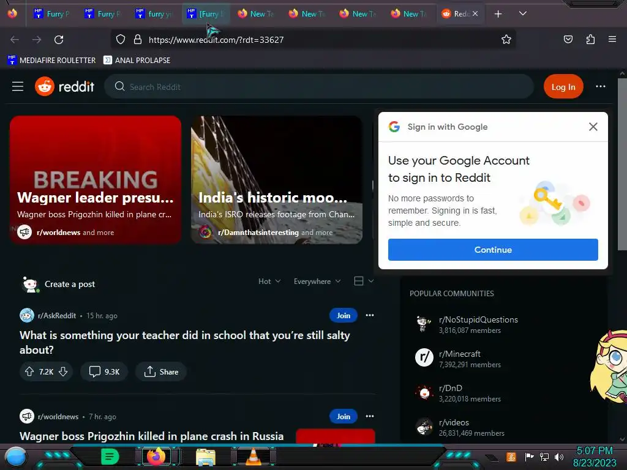Click the browser back arrow
This screenshot has width=627, height=470.
pos(15,40)
